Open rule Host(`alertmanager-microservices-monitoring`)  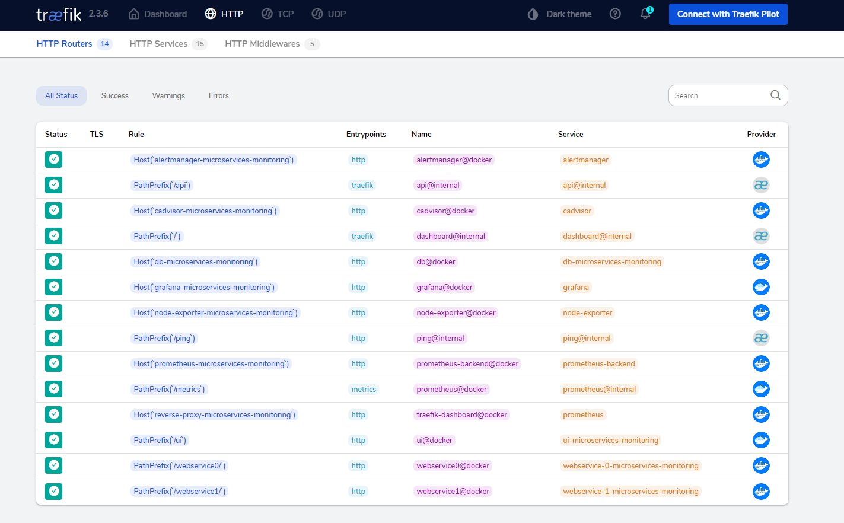(x=214, y=160)
